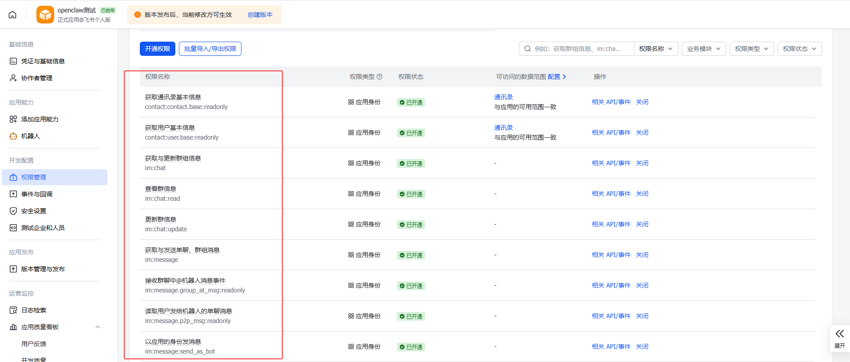Click the 凭证与基础信息 sidebar icon

click(x=13, y=61)
